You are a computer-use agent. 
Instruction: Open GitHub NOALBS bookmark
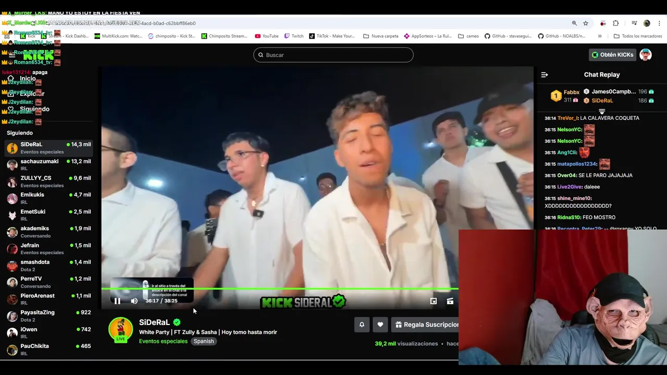[562, 36]
